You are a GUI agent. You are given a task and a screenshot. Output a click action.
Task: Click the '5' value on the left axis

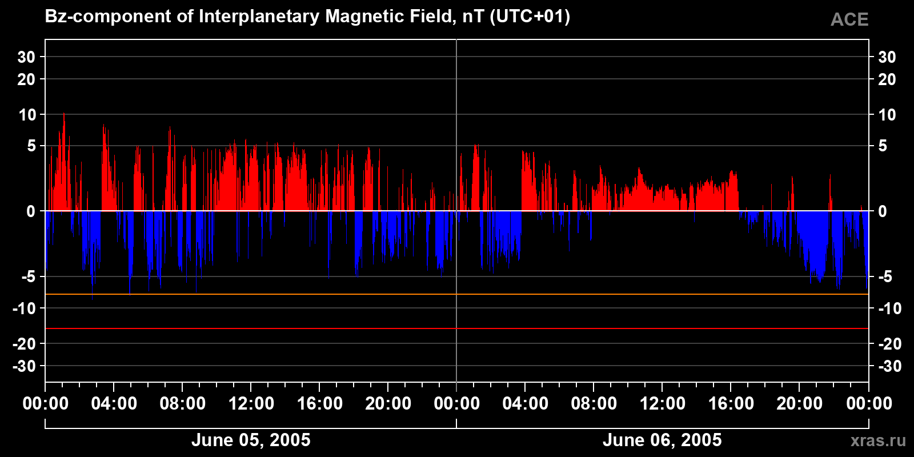[x=31, y=146]
